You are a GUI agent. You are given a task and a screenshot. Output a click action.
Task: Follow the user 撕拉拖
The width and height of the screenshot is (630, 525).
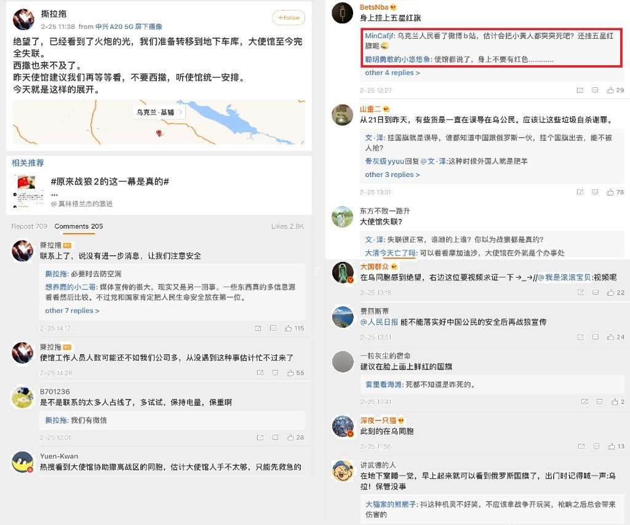pyautogui.click(x=289, y=18)
